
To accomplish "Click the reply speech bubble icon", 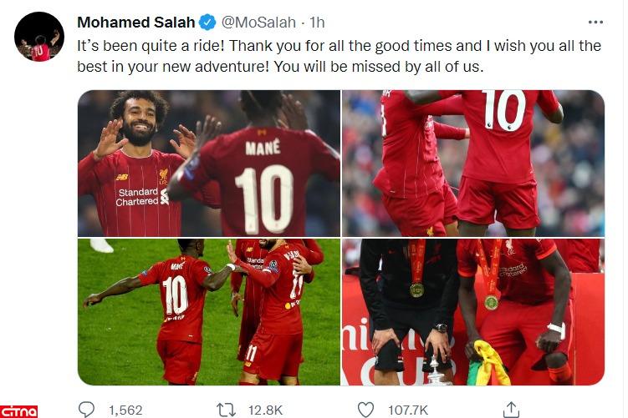I will click(x=86, y=410).
